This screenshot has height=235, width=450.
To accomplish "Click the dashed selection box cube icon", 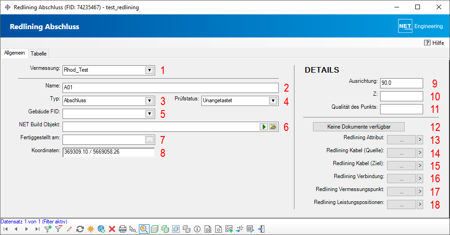I will click(x=176, y=229).
